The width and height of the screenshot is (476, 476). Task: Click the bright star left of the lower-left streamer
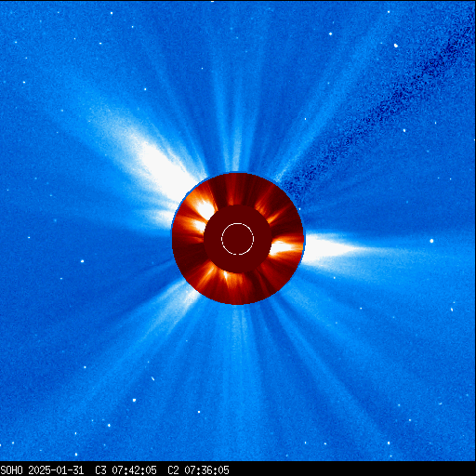82,261
